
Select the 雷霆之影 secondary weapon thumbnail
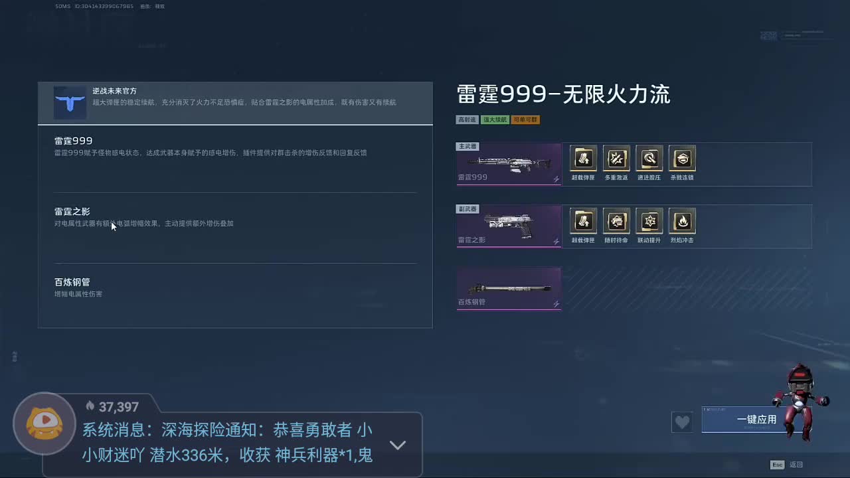pos(509,226)
